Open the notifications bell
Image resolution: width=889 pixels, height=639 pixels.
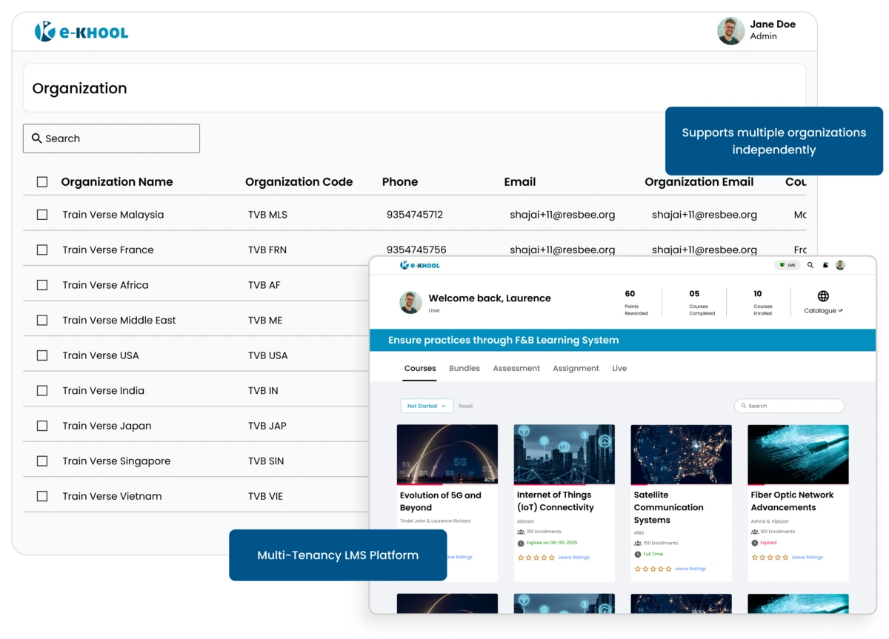tap(825, 265)
